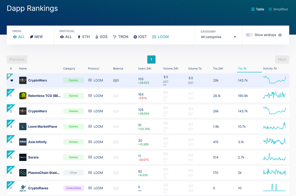Open the Loom MarketPlace dapp logo
This screenshot has height=196, width=296.
click(x=23, y=127)
